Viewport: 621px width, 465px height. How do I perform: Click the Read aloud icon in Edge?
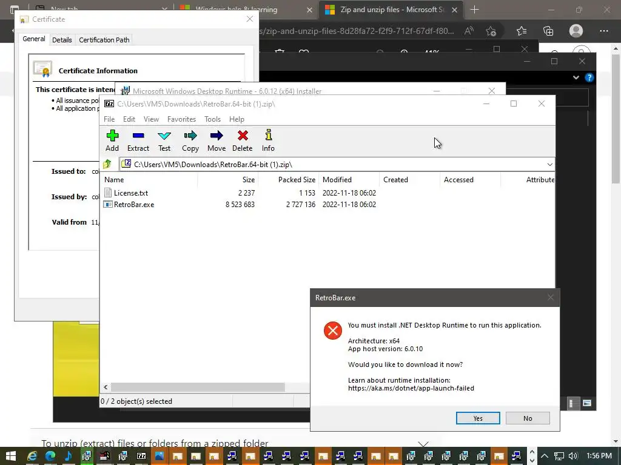469,31
